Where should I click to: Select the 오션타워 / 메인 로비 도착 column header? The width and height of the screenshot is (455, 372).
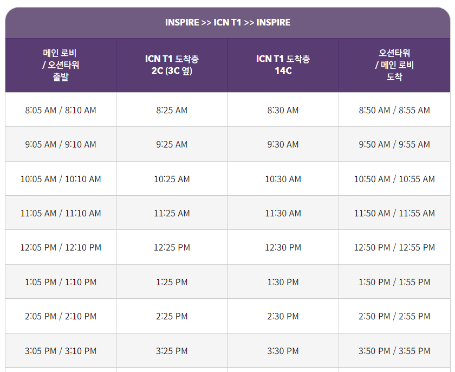[394, 65]
